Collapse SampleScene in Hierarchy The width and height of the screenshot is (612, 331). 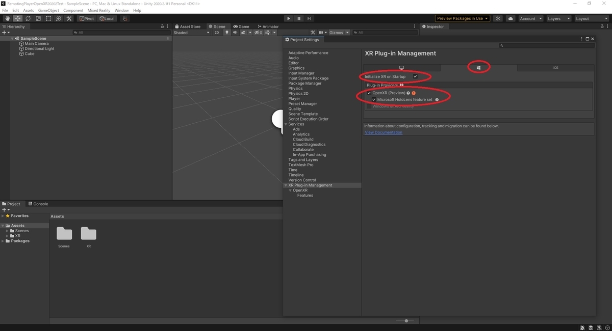click(x=12, y=38)
